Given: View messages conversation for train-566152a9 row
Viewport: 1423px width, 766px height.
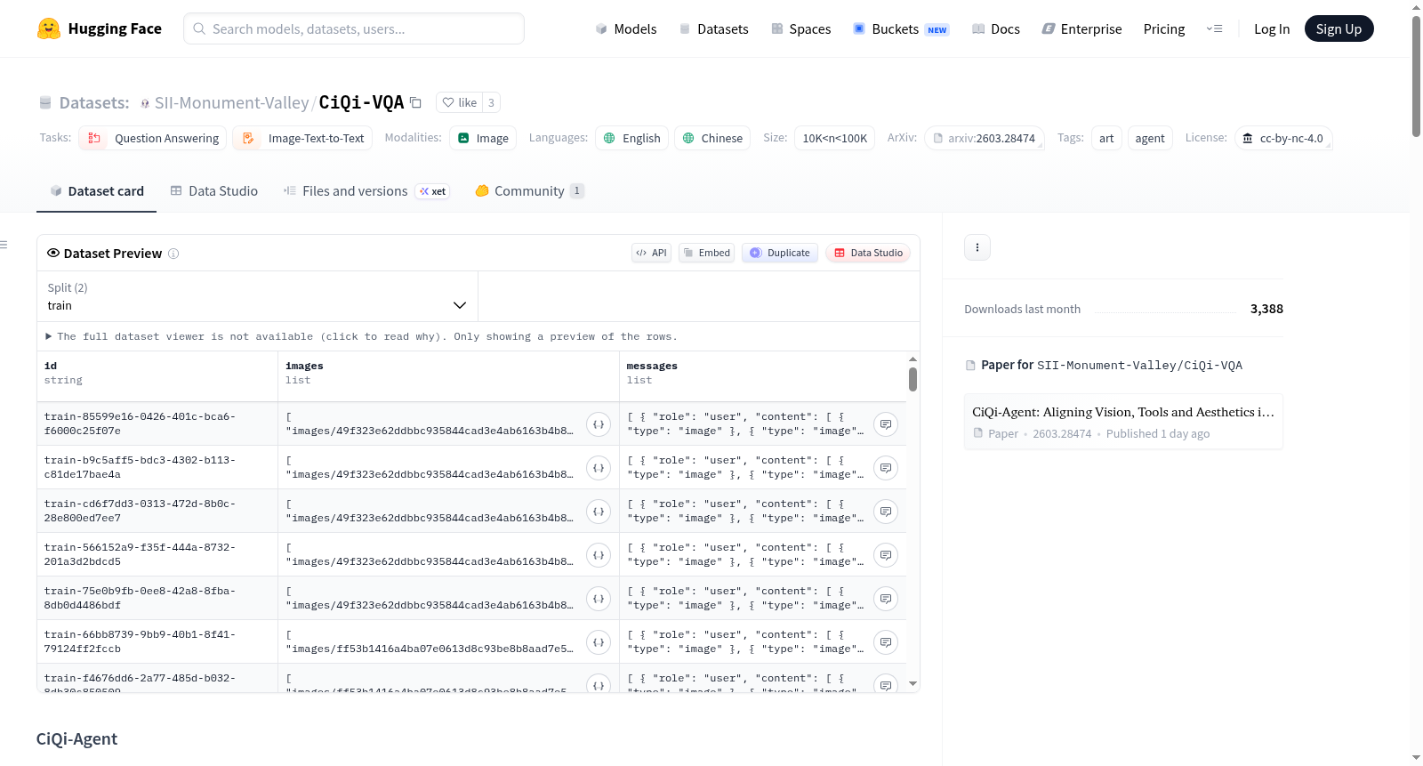Looking at the screenshot, I should 886,555.
